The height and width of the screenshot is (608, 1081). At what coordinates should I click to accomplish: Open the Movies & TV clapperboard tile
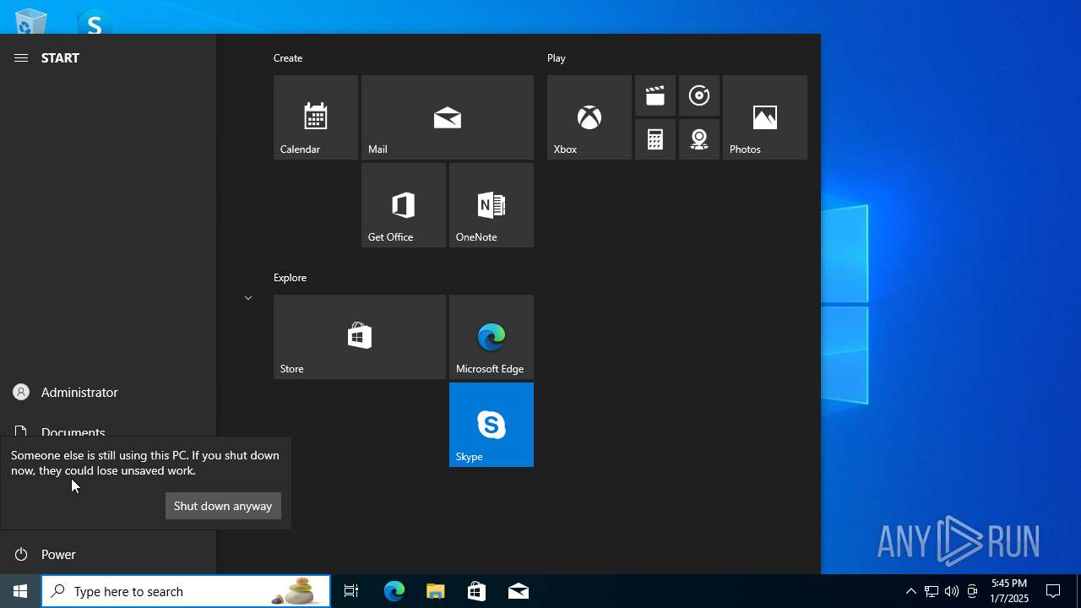coord(655,95)
